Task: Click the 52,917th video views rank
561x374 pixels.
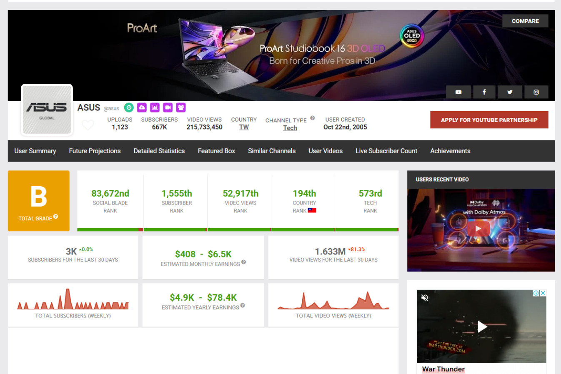Action: coord(240,193)
